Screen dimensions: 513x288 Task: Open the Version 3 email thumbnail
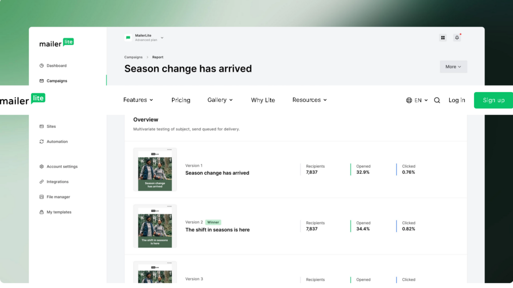[x=155, y=272]
